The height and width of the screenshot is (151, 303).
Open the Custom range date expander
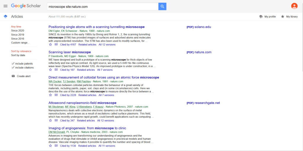coord(20,43)
